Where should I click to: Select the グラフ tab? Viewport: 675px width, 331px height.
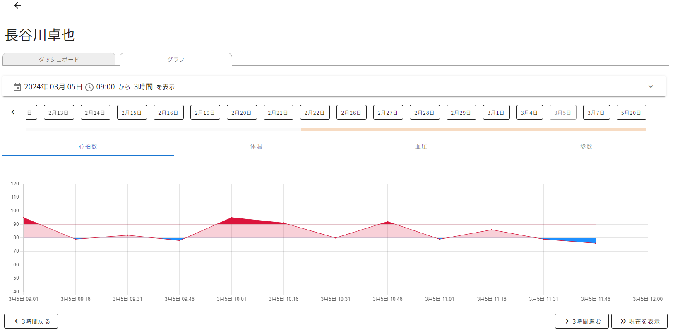[x=176, y=59]
